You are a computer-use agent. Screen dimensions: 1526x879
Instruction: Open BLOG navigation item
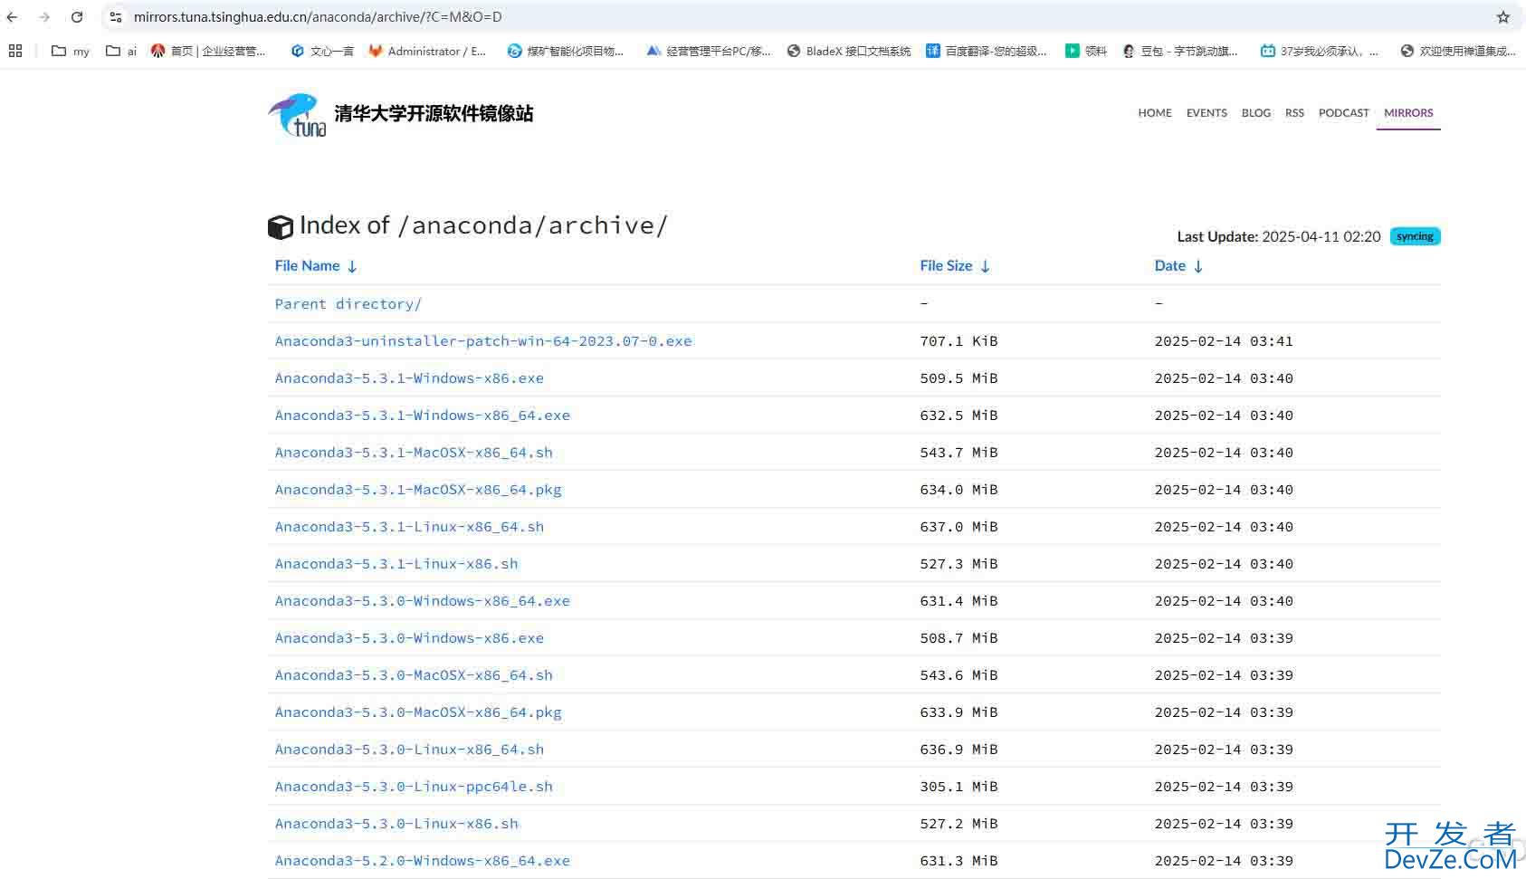[1256, 113]
